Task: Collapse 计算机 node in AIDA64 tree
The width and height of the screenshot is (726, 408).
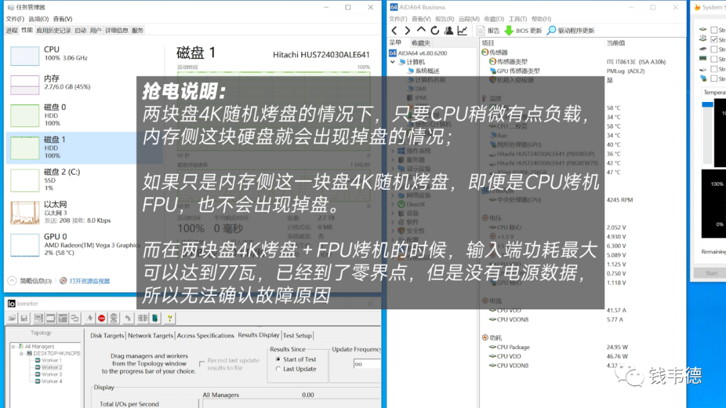Action: click(393, 62)
